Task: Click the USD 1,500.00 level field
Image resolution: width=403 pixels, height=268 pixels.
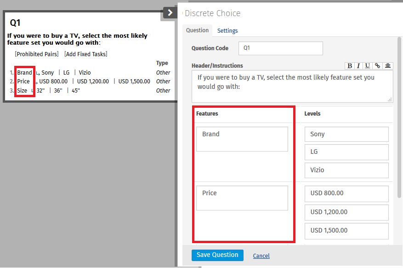Action: [346, 231]
